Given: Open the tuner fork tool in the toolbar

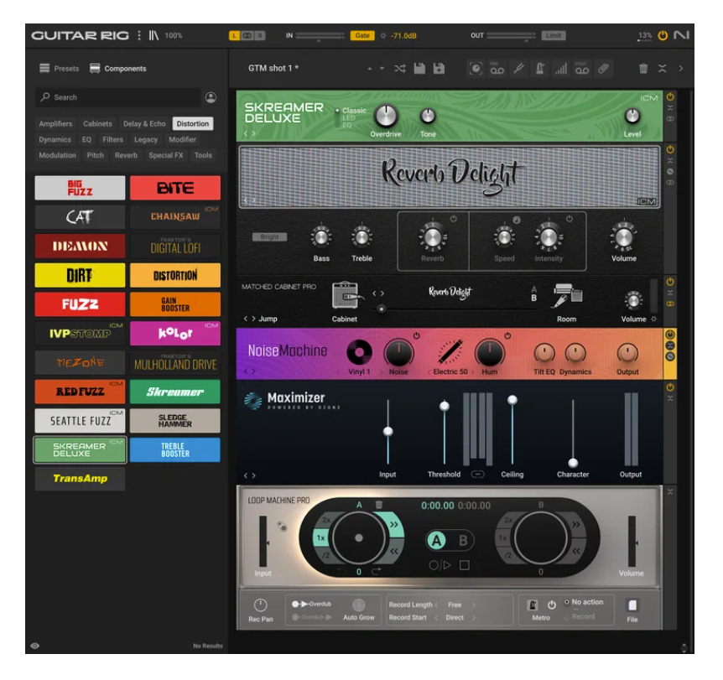Looking at the screenshot, I should (x=519, y=69).
